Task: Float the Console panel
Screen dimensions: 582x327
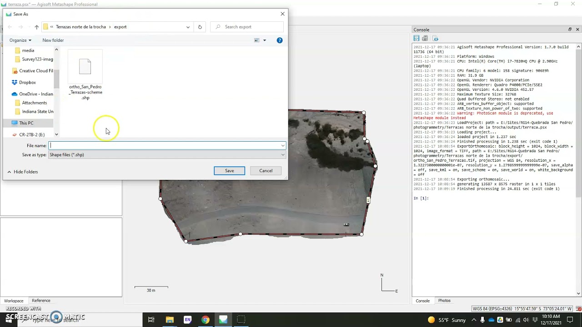Action: [x=570, y=30]
